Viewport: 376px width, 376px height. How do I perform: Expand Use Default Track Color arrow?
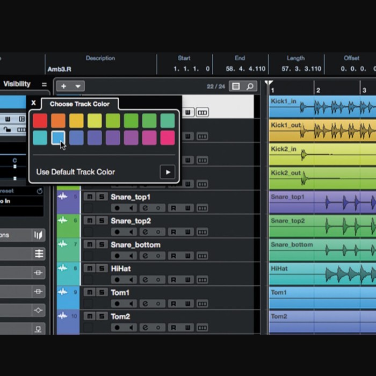(167, 172)
